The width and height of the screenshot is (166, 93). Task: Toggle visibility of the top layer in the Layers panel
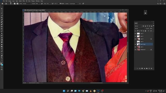pos(135,34)
